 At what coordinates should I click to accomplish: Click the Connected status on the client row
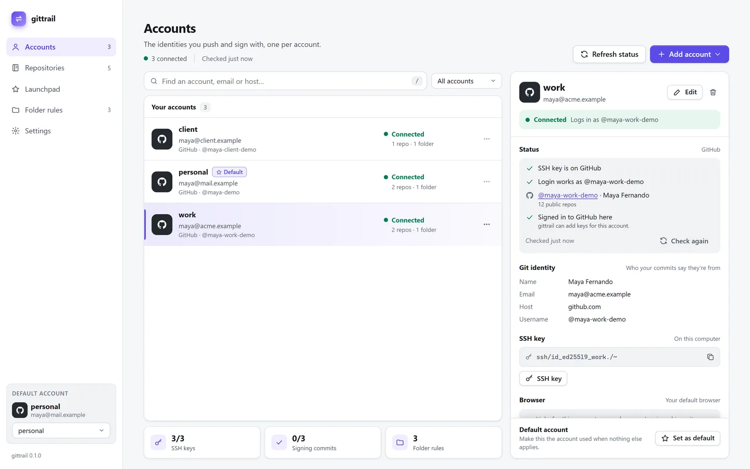point(404,134)
